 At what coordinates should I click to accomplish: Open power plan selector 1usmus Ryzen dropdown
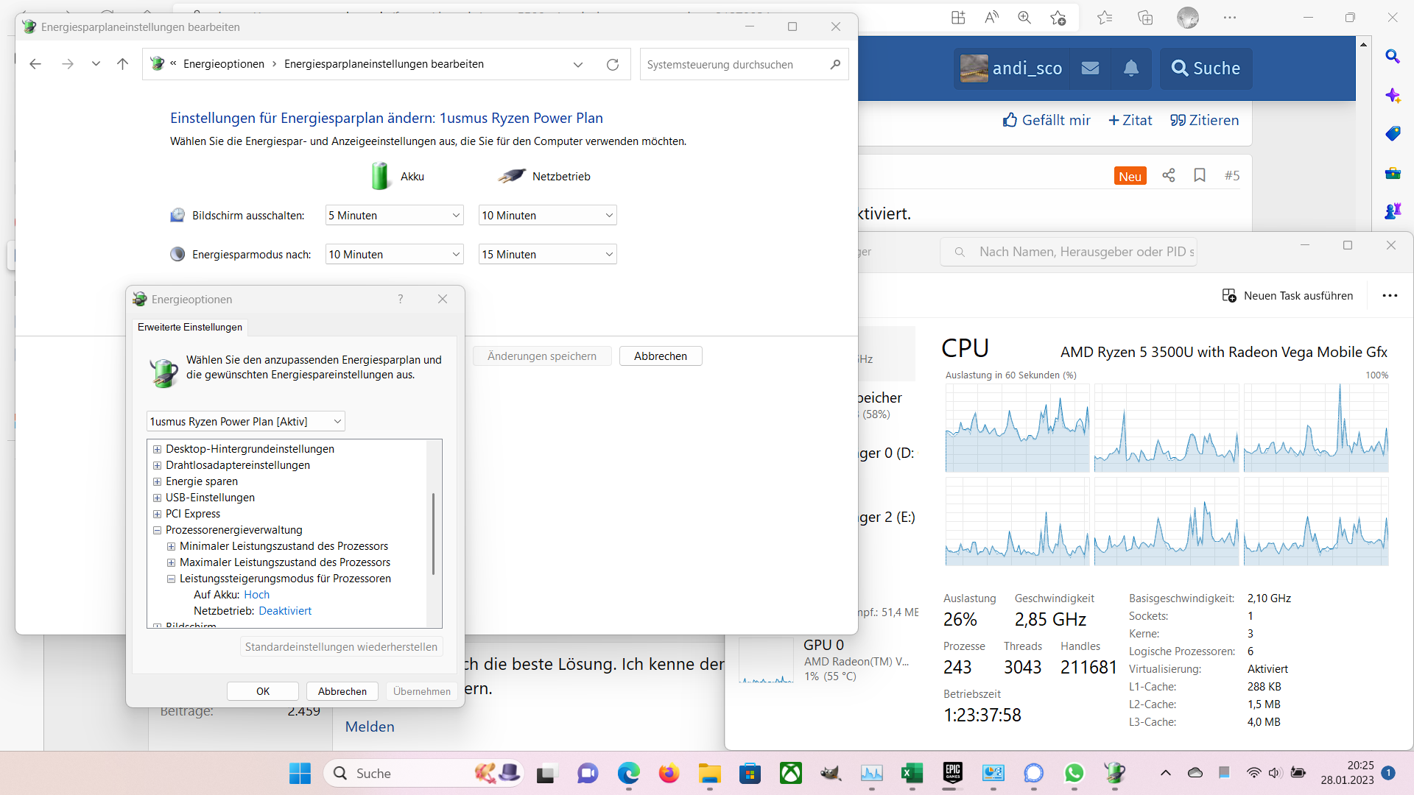pyautogui.click(x=245, y=422)
